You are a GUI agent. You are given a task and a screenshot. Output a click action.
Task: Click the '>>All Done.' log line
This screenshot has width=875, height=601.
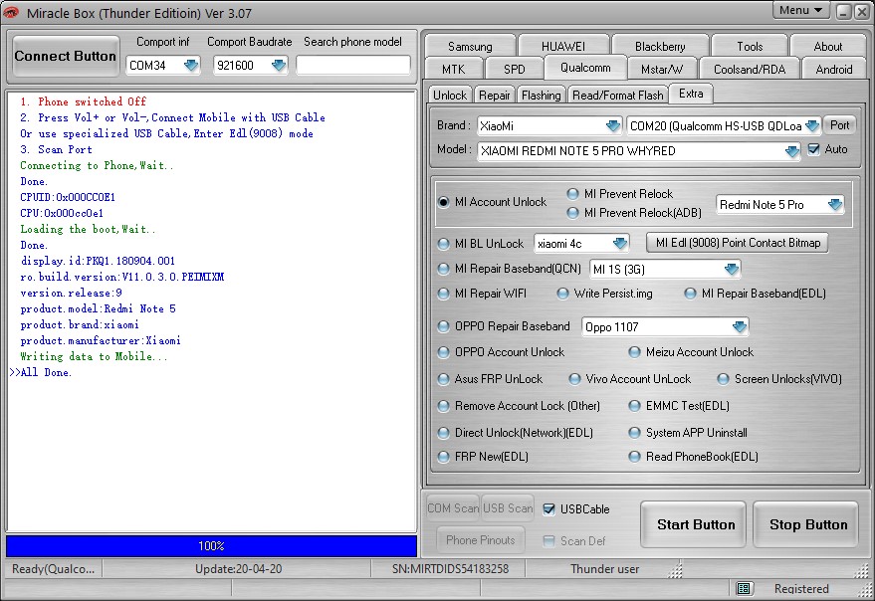pyautogui.click(x=41, y=372)
